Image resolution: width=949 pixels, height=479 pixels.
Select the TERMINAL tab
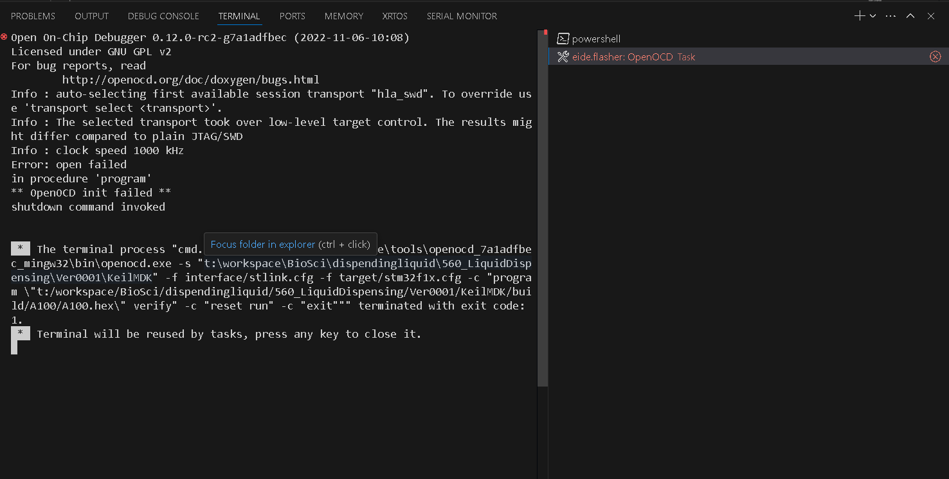(x=239, y=16)
